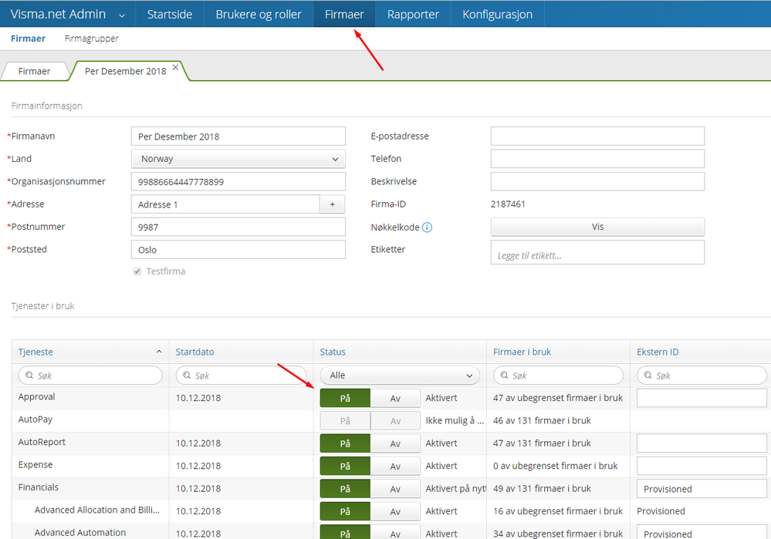Open Brukere og roller menu
The height and width of the screenshot is (539, 771).
pyautogui.click(x=259, y=14)
